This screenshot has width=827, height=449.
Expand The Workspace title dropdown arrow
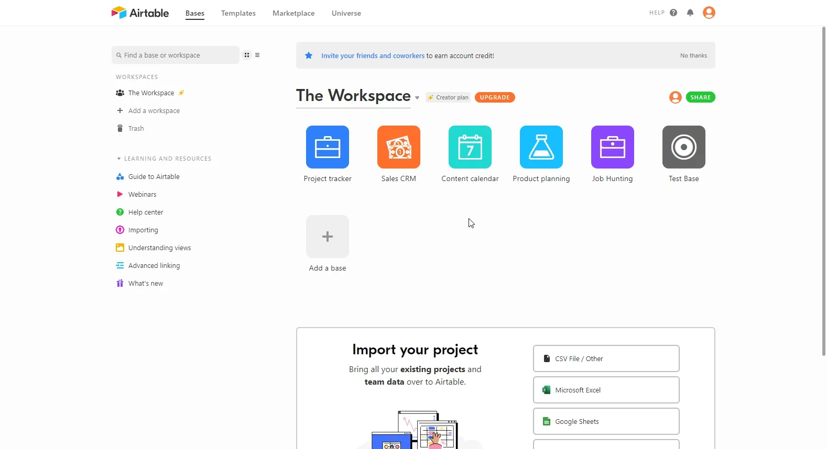click(x=417, y=98)
